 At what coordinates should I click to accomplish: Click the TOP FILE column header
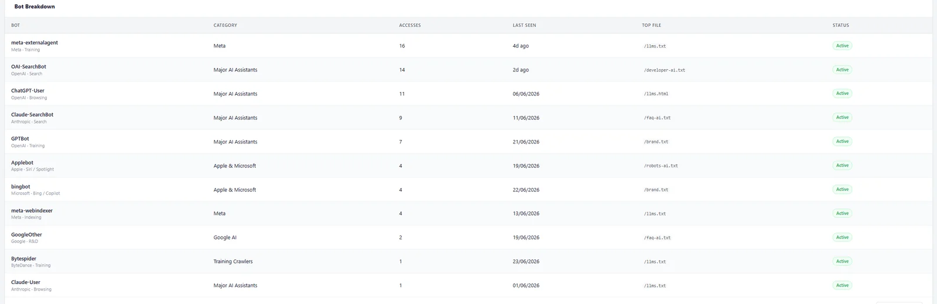(x=651, y=25)
